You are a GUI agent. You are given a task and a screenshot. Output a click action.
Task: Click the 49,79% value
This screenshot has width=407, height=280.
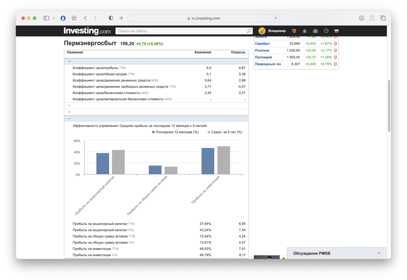click(206, 255)
